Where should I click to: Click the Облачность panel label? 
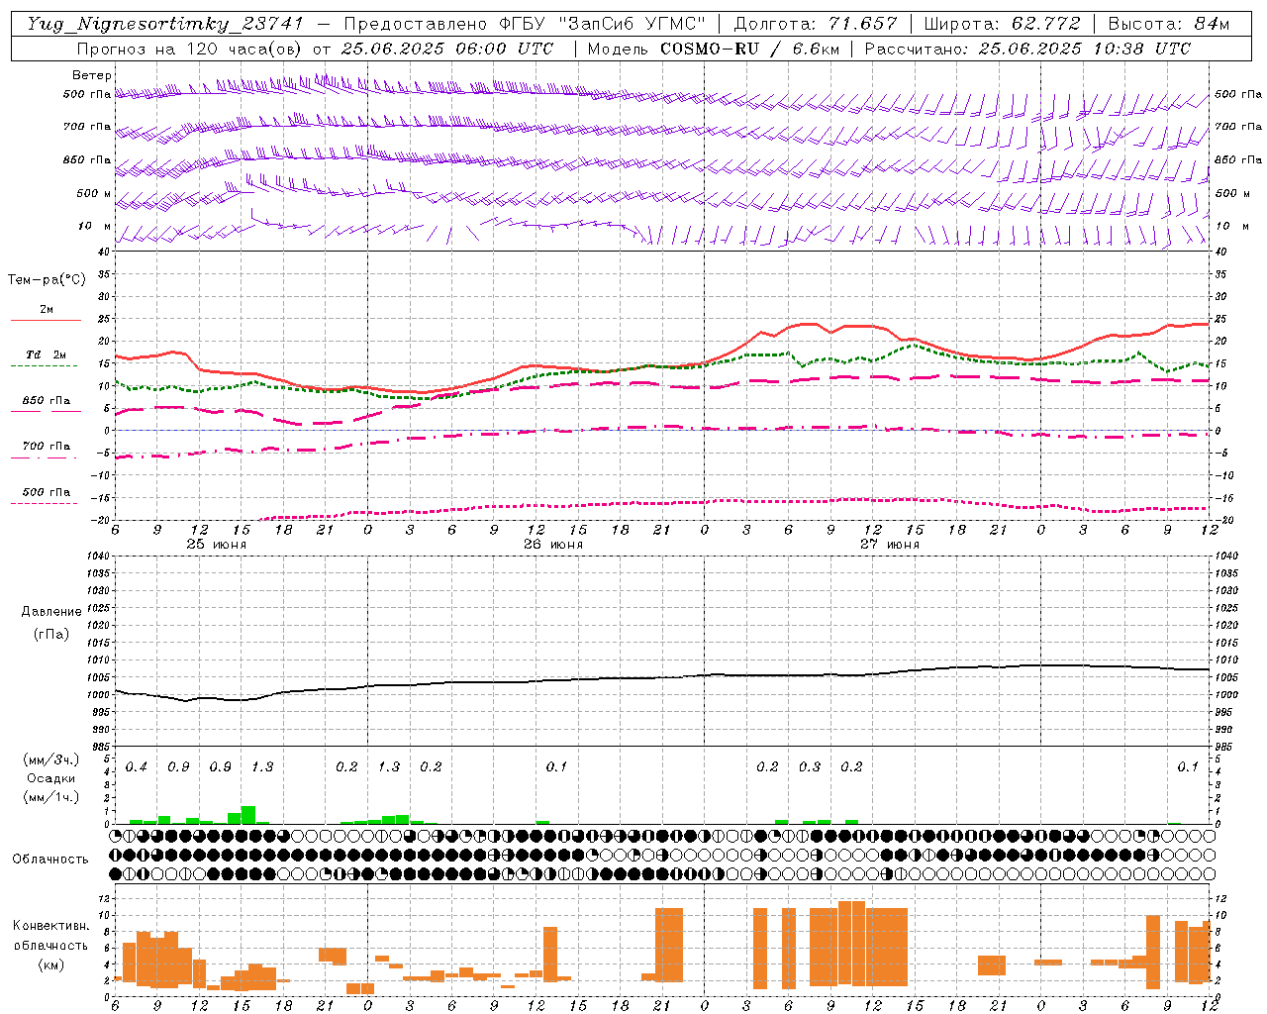click(50, 859)
